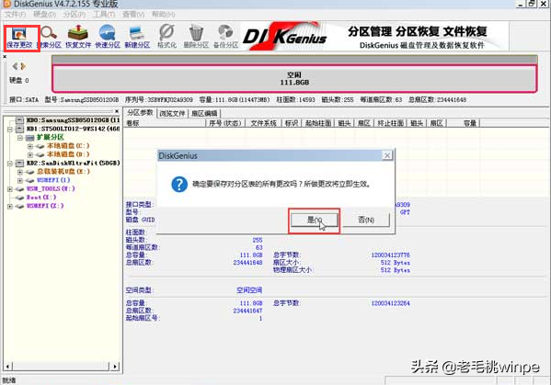
Task: Click the drive icon beside 本地磁盘(D:)
Action: coord(40,154)
